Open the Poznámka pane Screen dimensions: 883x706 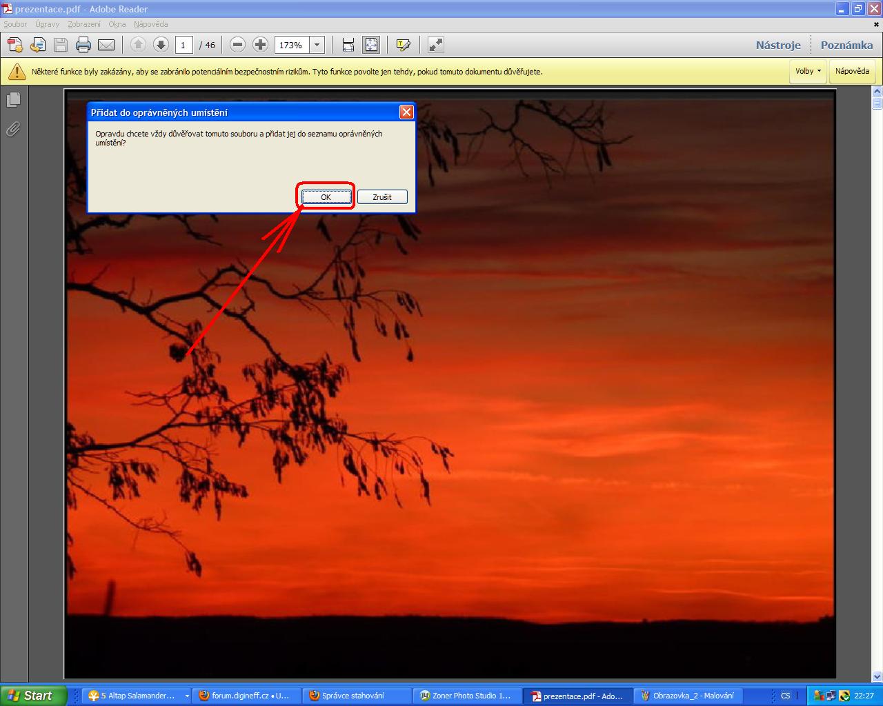846,46
